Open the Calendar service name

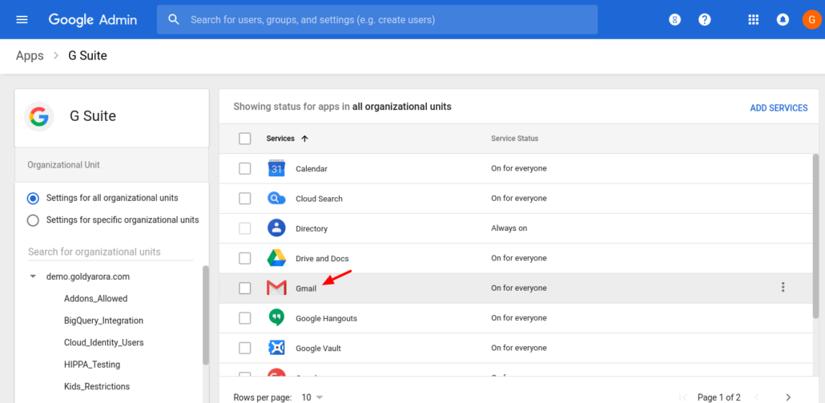[312, 169]
